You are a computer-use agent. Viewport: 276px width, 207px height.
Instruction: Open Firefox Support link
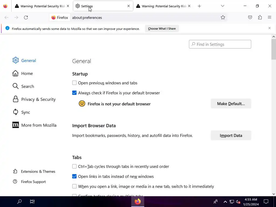29,182
